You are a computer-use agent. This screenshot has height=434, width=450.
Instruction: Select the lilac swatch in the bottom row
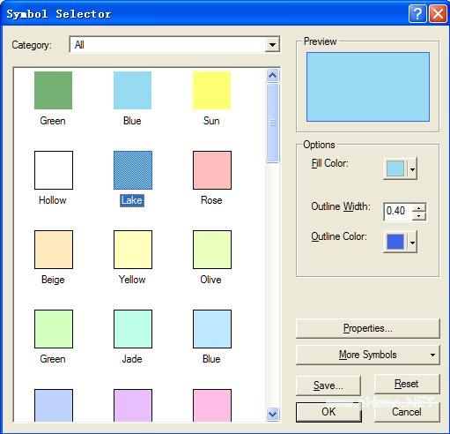tap(133, 406)
